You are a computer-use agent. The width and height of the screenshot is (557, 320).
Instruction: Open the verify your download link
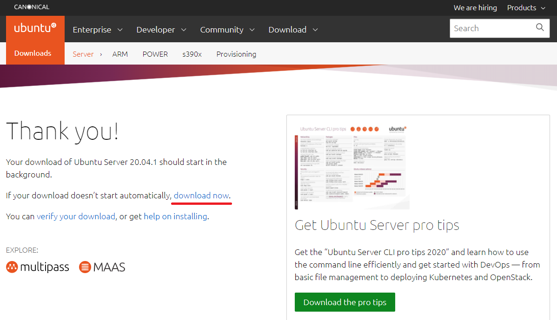(x=76, y=216)
